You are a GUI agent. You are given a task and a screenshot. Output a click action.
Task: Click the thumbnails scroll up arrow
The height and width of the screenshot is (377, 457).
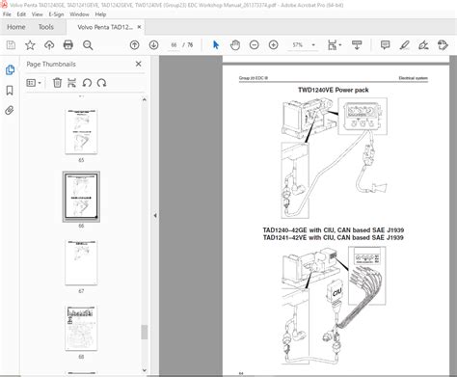tap(145, 99)
